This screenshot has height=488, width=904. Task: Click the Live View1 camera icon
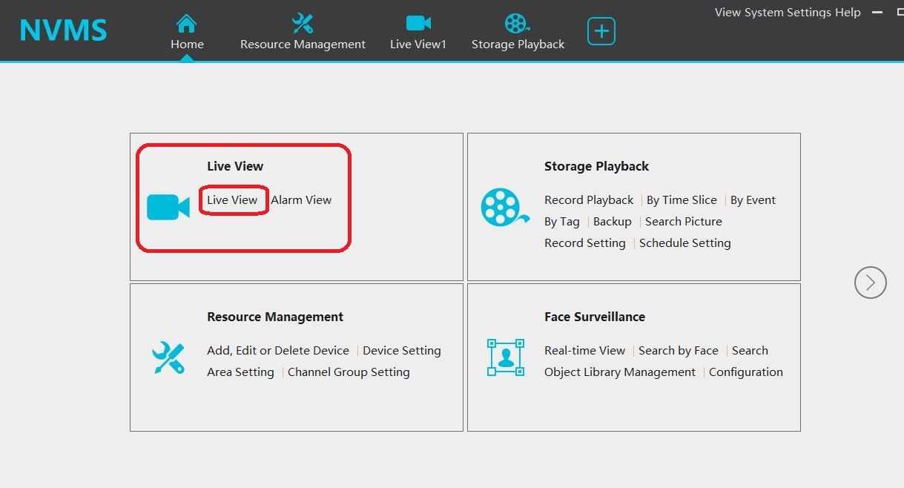click(x=418, y=23)
